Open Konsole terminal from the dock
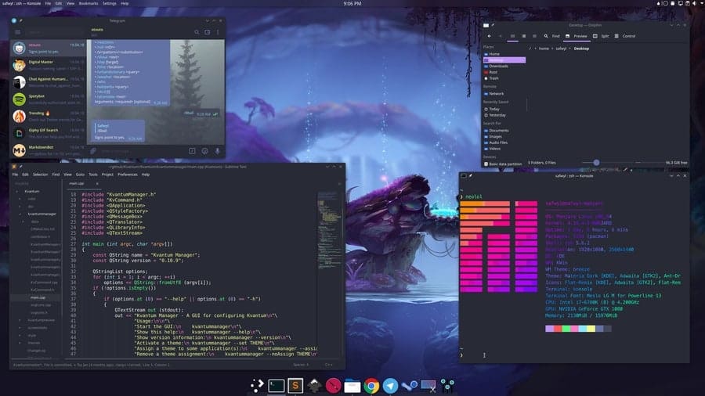The image size is (705, 396). (x=276, y=385)
